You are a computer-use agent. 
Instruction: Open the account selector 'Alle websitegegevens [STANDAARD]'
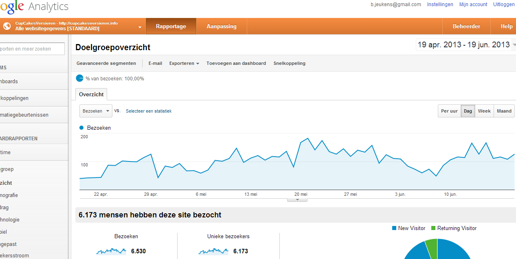coord(72,26)
